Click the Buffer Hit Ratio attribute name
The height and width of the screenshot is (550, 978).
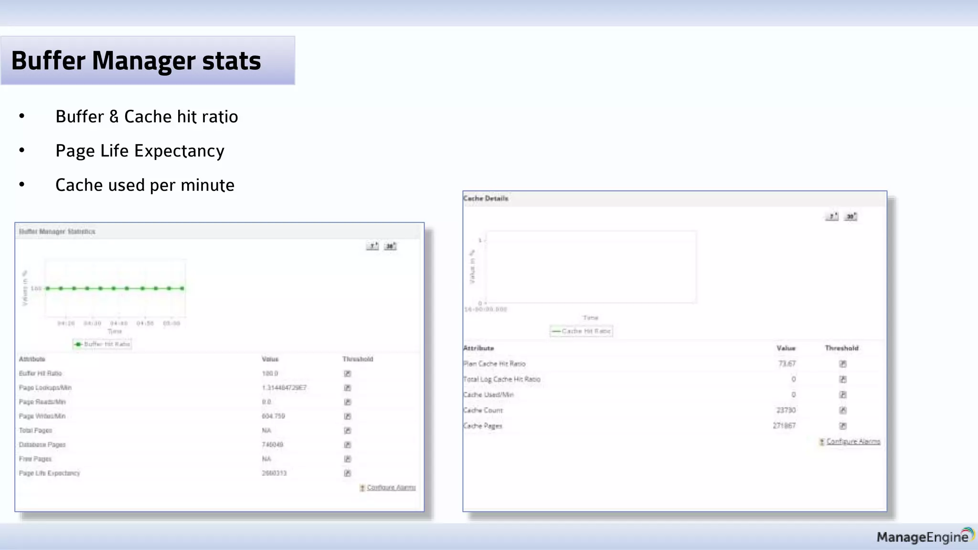tap(41, 373)
